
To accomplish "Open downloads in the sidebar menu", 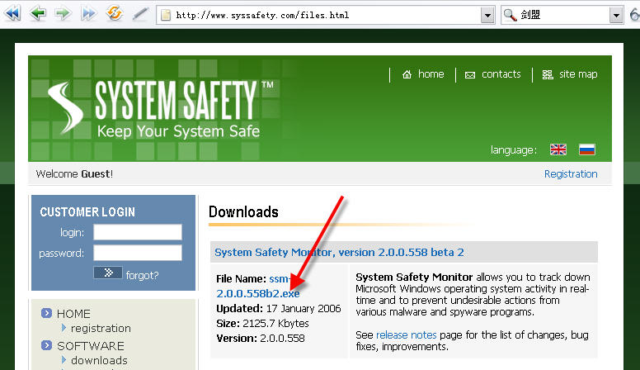I will click(99, 360).
